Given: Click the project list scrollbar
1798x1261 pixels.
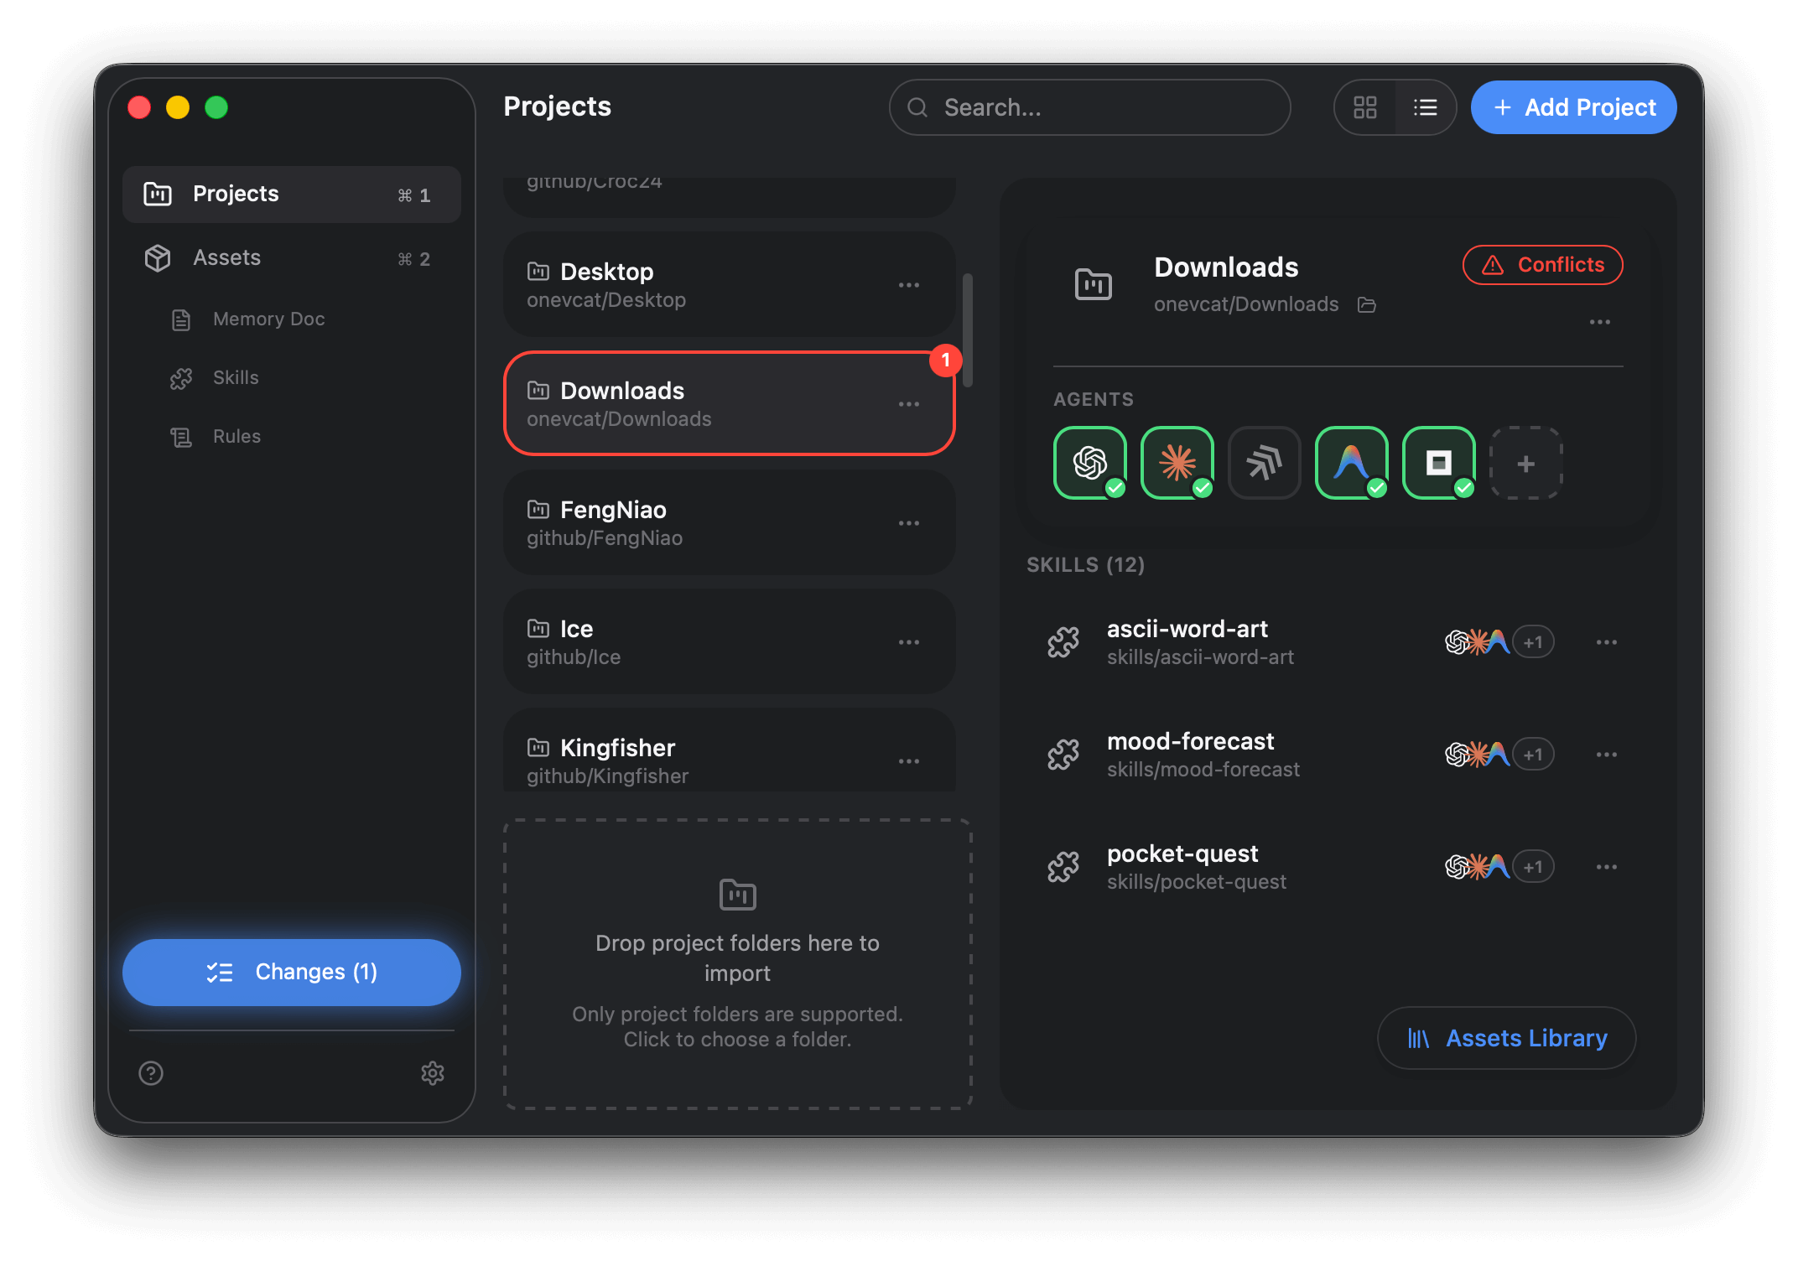Looking at the screenshot, I should tap(967, 329).
